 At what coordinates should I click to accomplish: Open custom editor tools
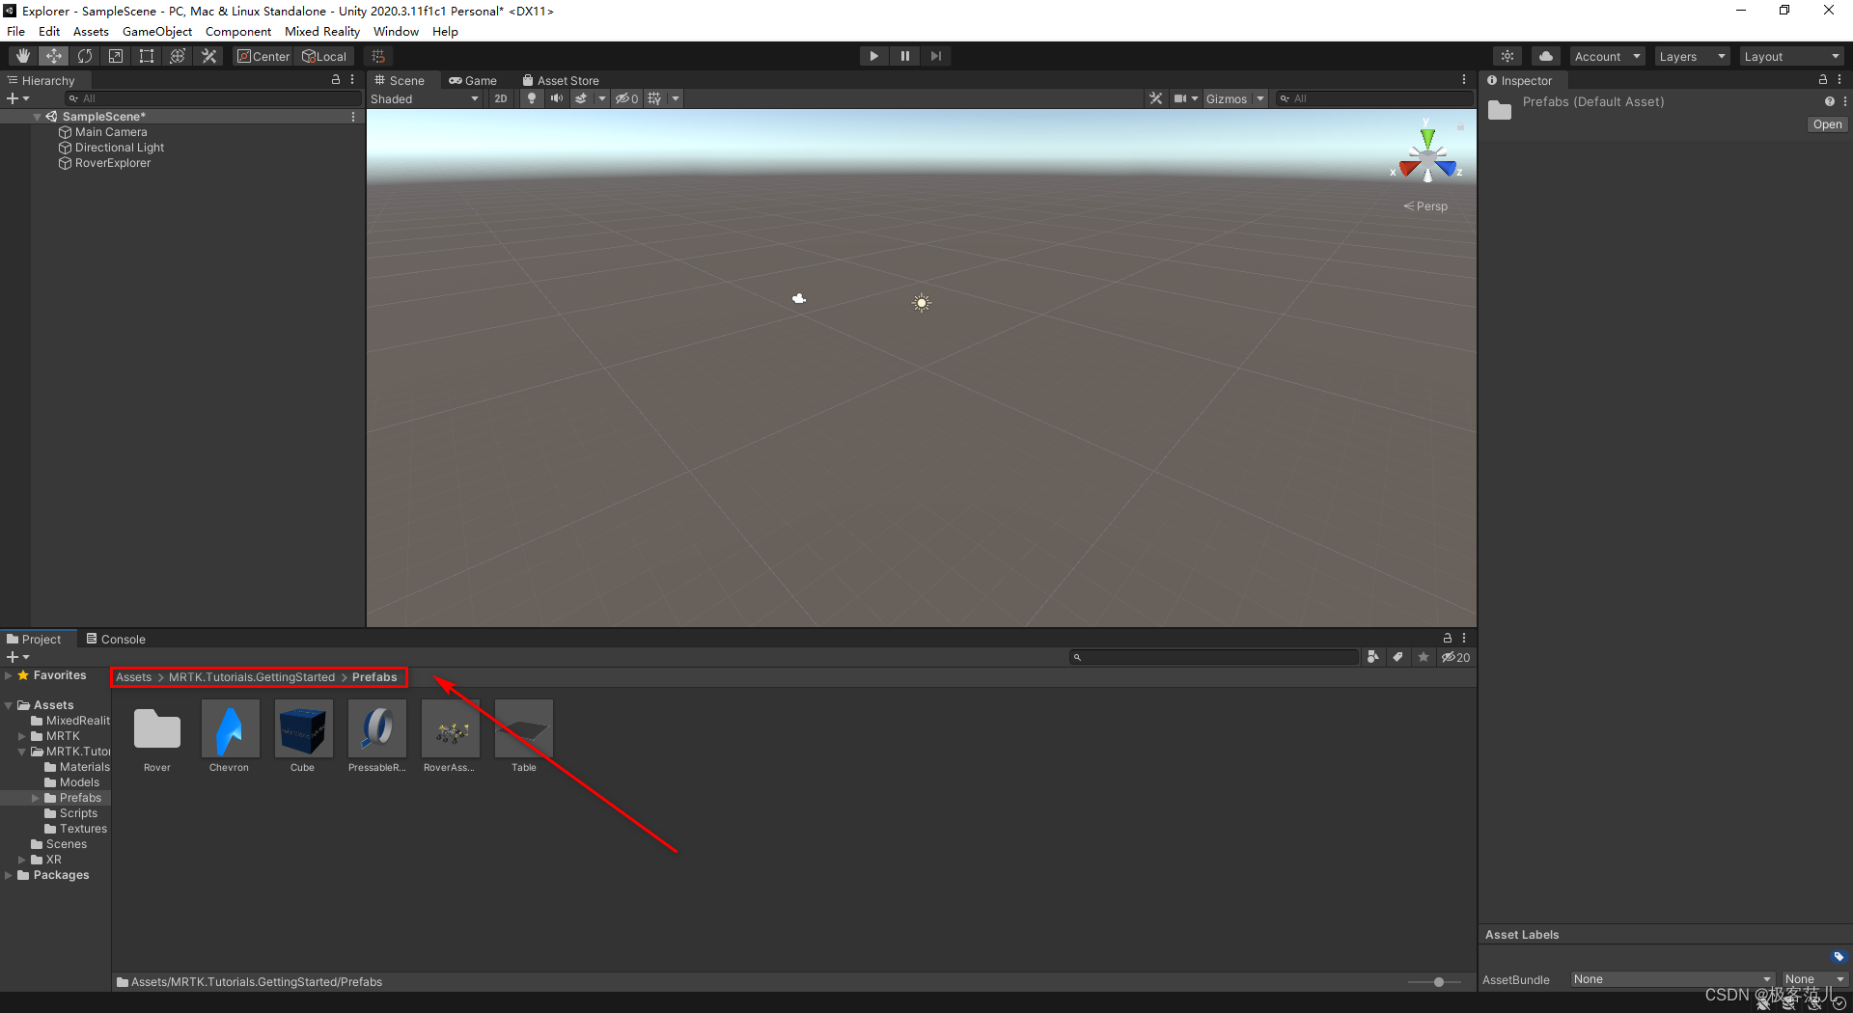tap(208, 56)
